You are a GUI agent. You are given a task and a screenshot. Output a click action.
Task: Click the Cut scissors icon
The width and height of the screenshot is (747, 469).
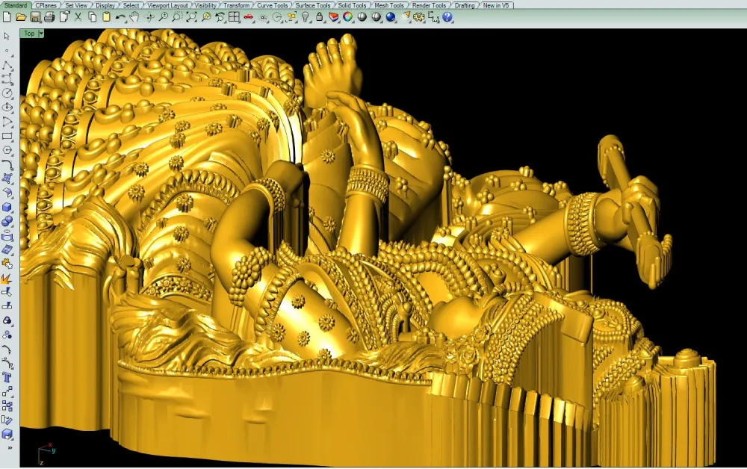tap(78, 17)
